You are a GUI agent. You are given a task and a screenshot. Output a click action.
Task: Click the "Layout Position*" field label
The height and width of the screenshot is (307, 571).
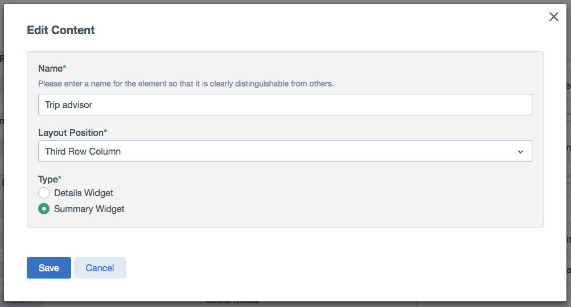(72, 133)
